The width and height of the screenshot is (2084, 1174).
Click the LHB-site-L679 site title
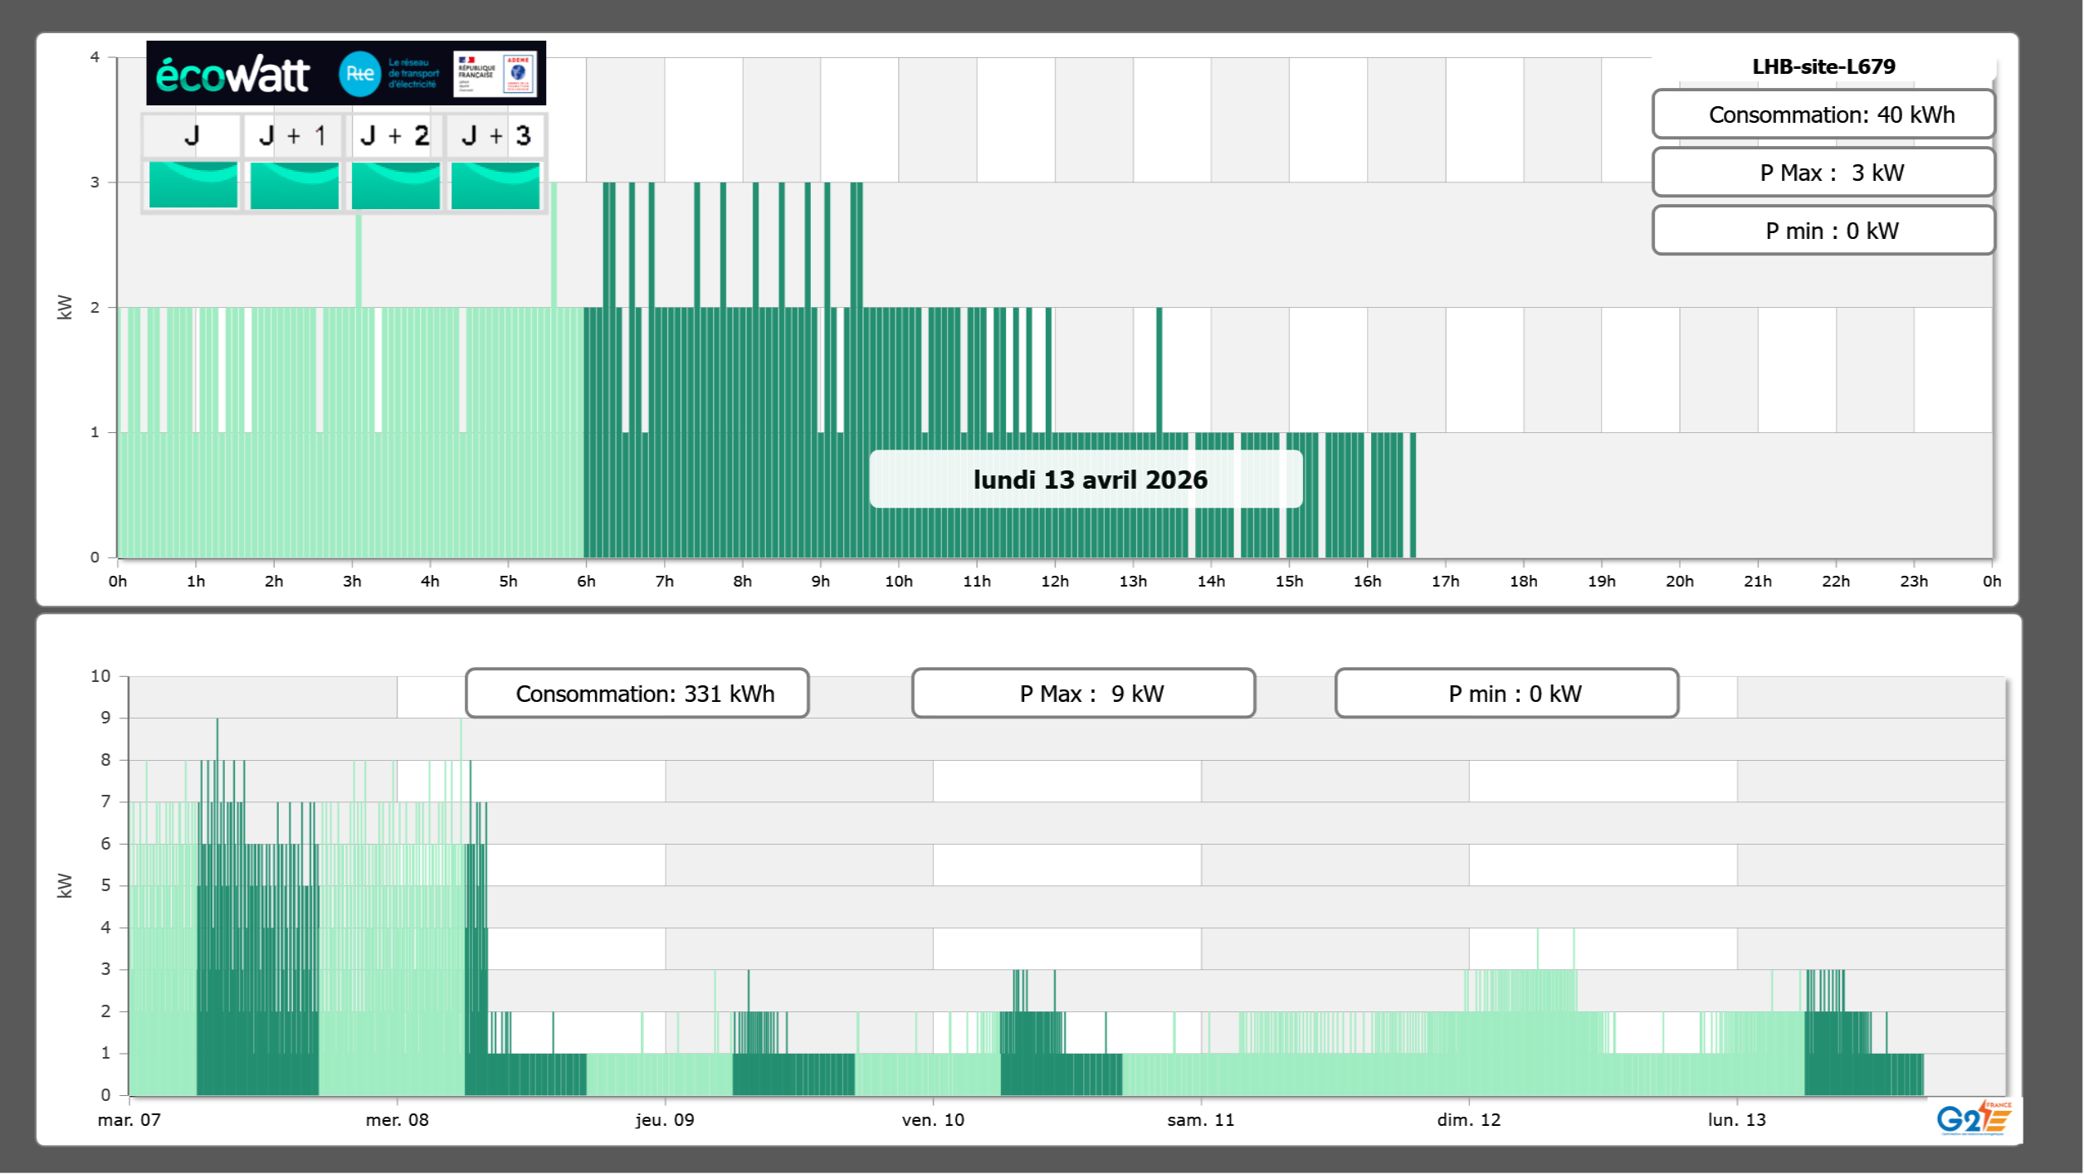point(1823,66)
